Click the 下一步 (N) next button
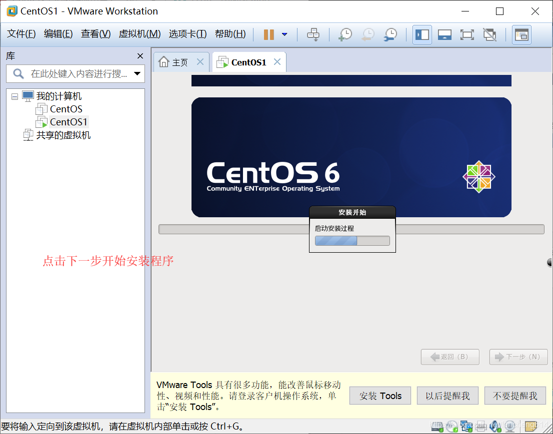Image resolution: width=553 pixels, height=434 pixels. (x=518, y=357)
